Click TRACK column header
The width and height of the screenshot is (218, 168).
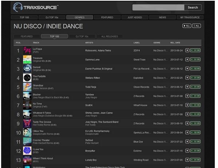tap(36, 43)
